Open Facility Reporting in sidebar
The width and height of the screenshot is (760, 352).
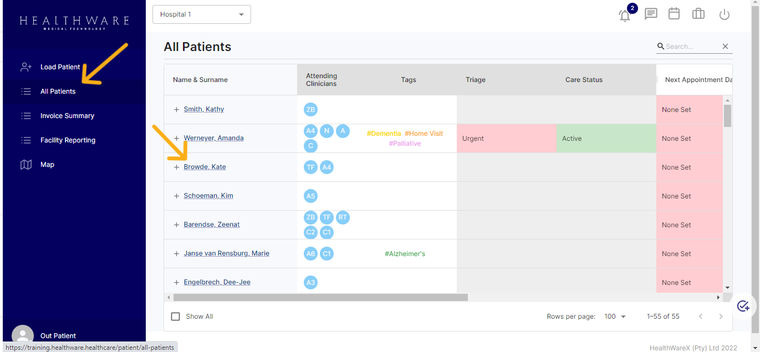coord(68,140)
